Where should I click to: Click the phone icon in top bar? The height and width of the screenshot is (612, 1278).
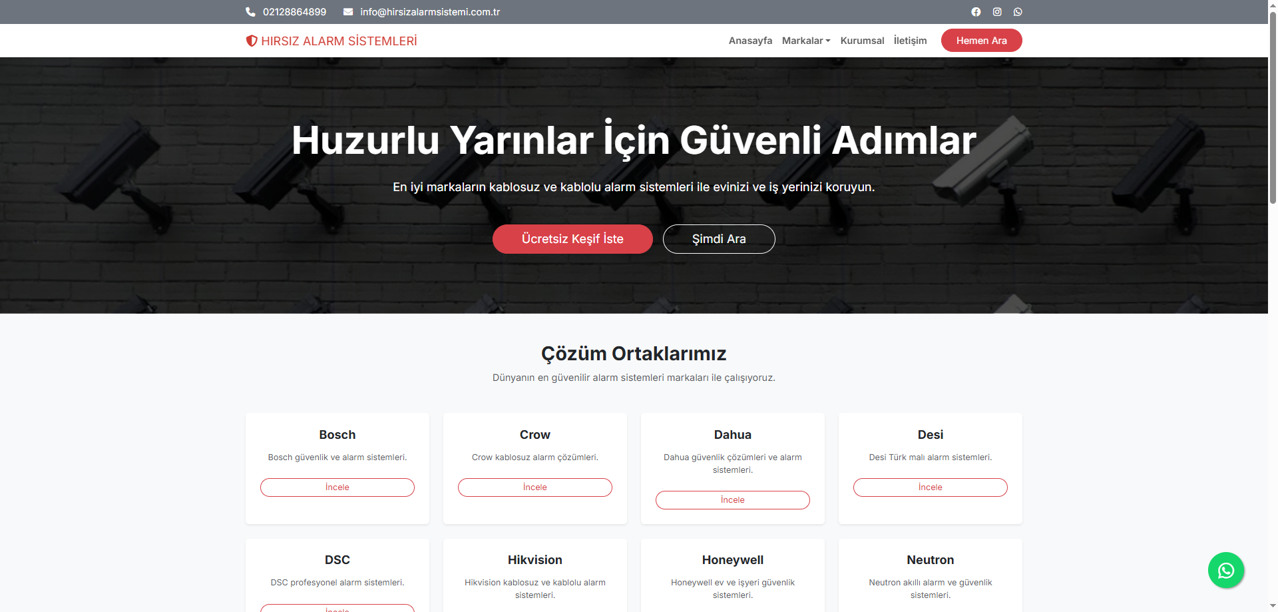[x=250, y=12]
